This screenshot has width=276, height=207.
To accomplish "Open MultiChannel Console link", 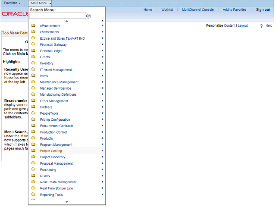I will [198, 9].
